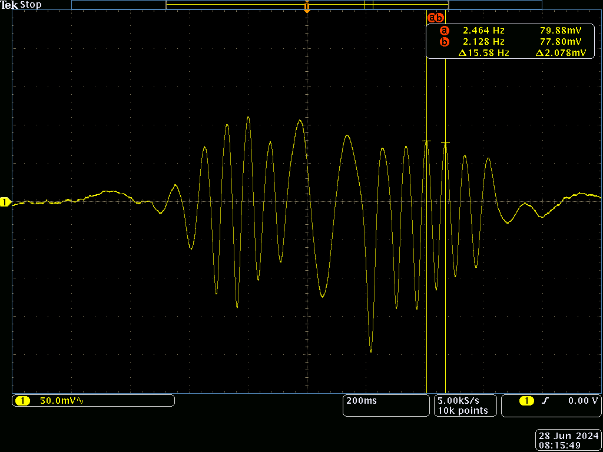The height and width of the screenshot is (452, 603).
Task: Click the record view bar at top
Action: pos(306,5)
